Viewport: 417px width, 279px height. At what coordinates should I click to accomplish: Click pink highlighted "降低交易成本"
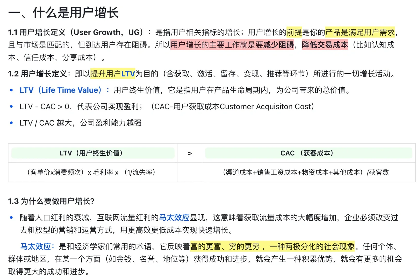pos(325,45)
